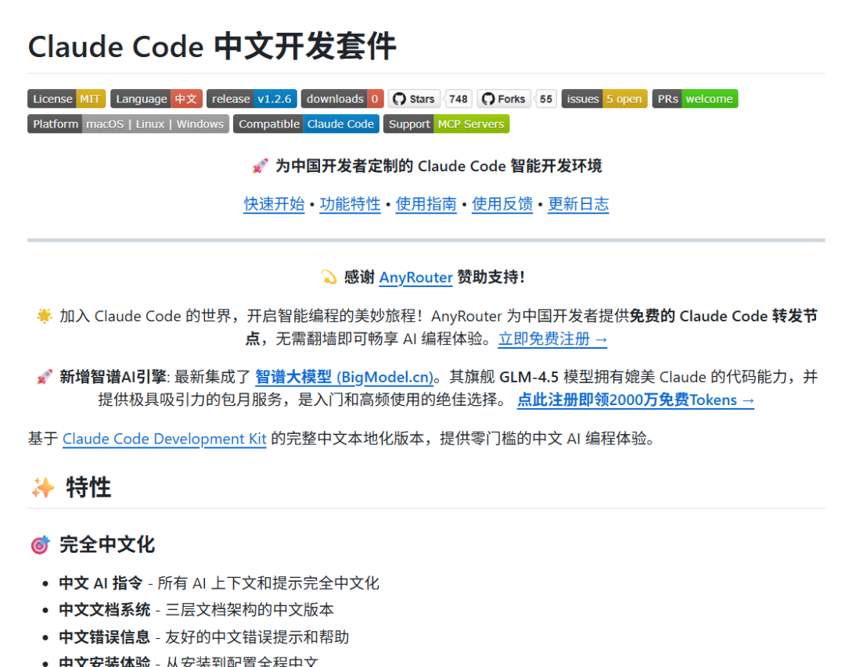Open the 使用反馈 link
This screenshot has height=667, width=845.
(x=502, y=204)
